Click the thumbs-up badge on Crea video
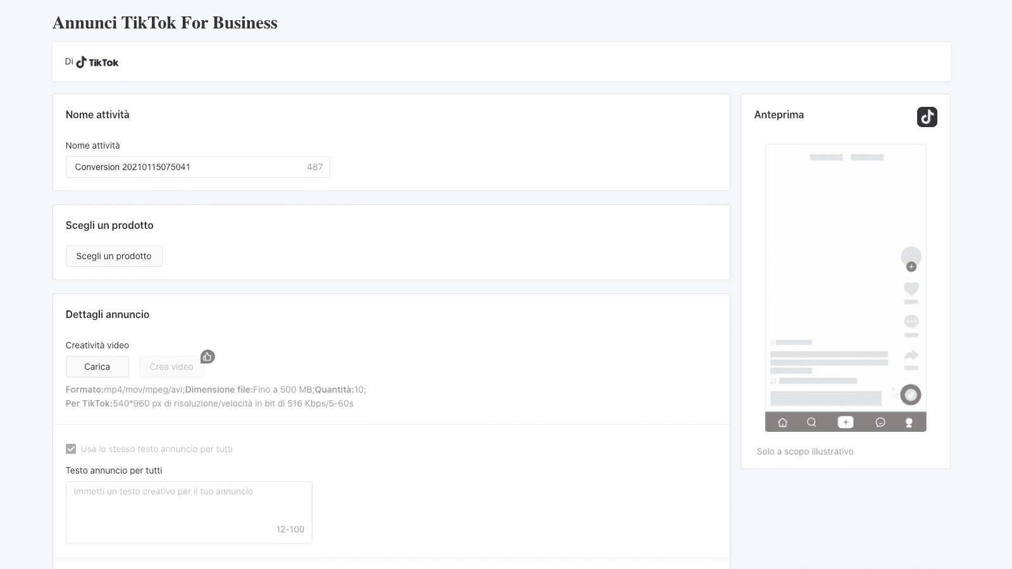1012x569 pixels. (x=207, y=357)
